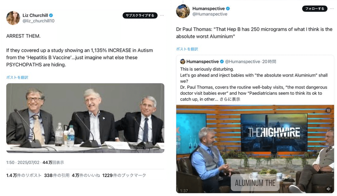Viewport: 337px width, 196px height.
Task: View the 4万件のいいね likes list
Action: click(x=86, y=176)
